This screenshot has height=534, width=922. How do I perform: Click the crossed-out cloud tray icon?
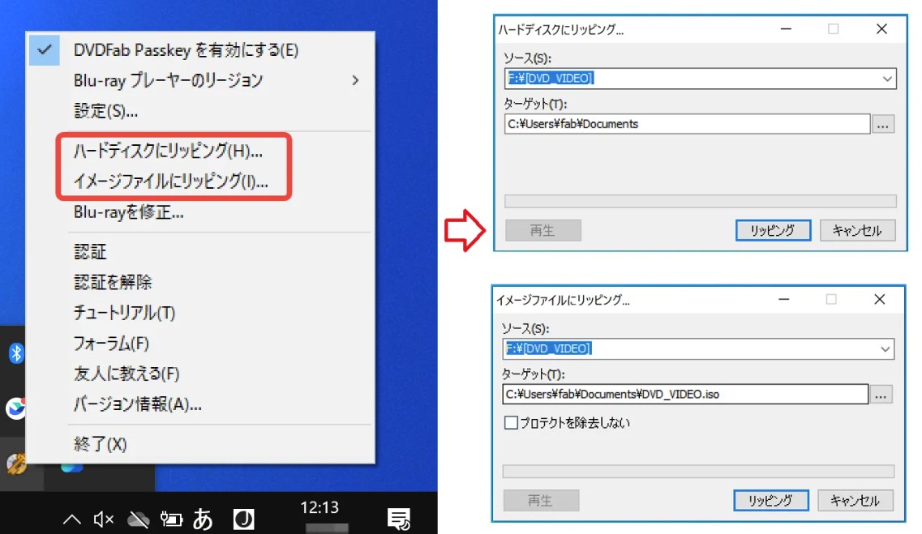(138, 519)
